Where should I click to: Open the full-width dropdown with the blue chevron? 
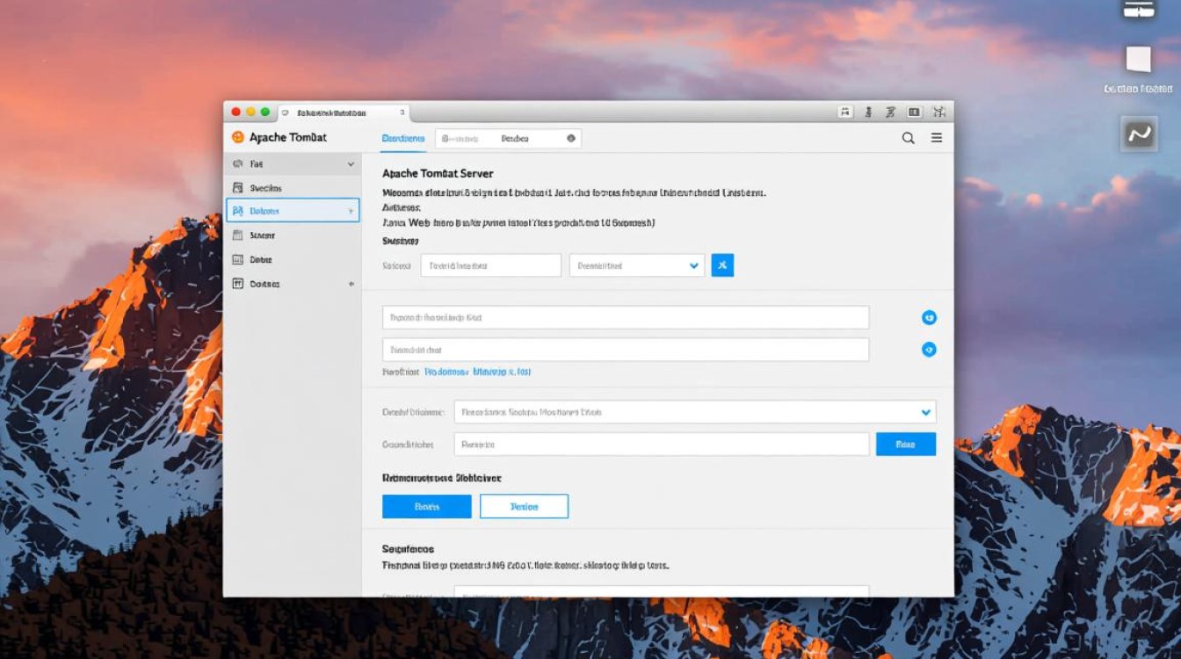click(x=694, y=412)
